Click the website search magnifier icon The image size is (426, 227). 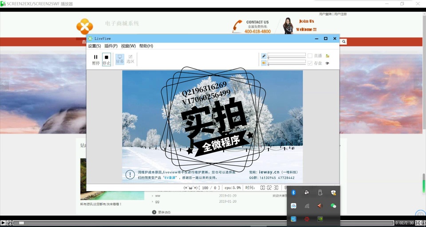click(343, 42)
